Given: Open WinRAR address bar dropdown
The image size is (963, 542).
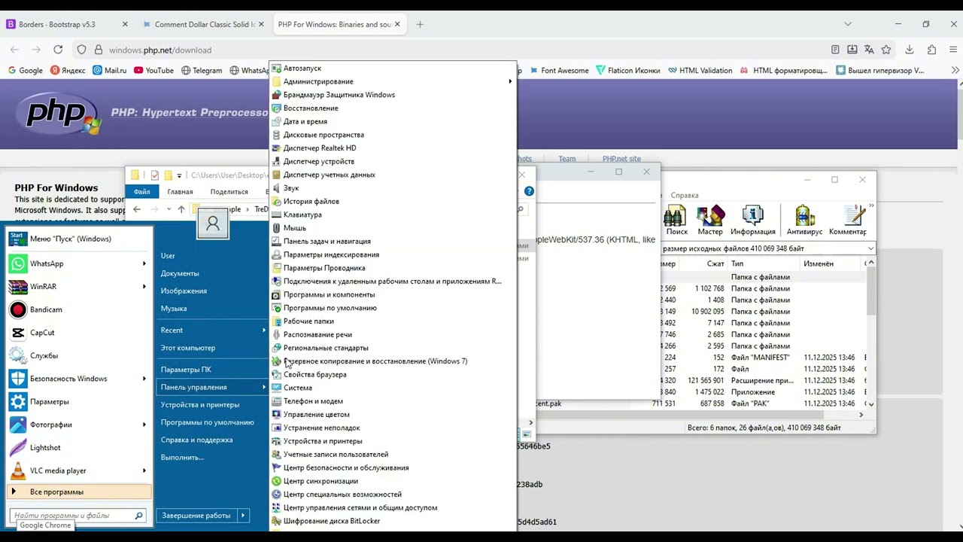Looking at the screenshot, I should [870, 248].
